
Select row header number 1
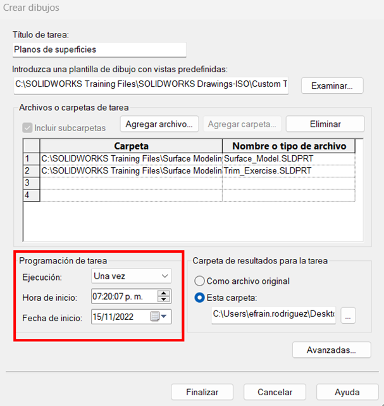tap(31, 159)
